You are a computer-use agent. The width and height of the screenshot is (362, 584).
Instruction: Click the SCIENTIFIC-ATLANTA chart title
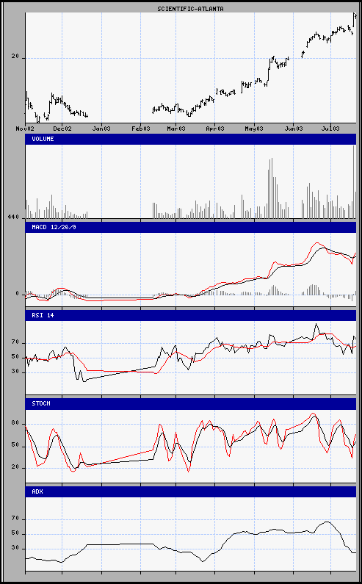tap(190, 9)
